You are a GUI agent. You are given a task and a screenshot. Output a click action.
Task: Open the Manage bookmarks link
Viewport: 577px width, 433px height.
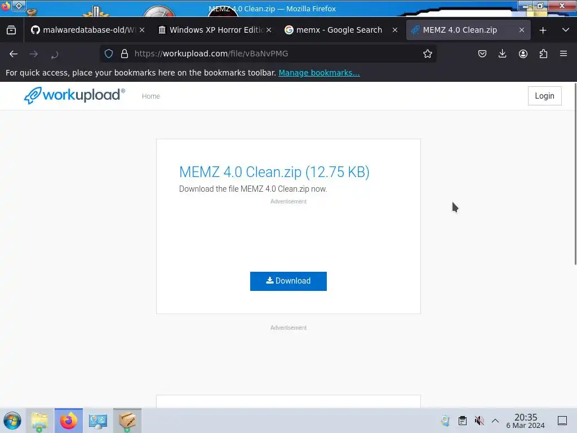tap(319, 73)
